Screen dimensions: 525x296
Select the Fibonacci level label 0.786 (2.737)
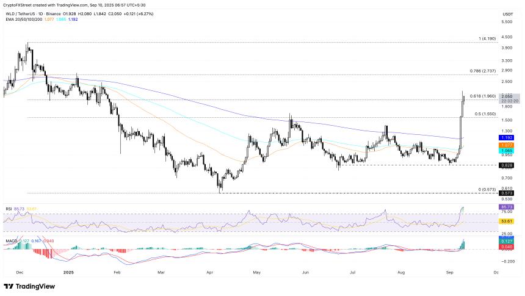[x=483, y=71]
